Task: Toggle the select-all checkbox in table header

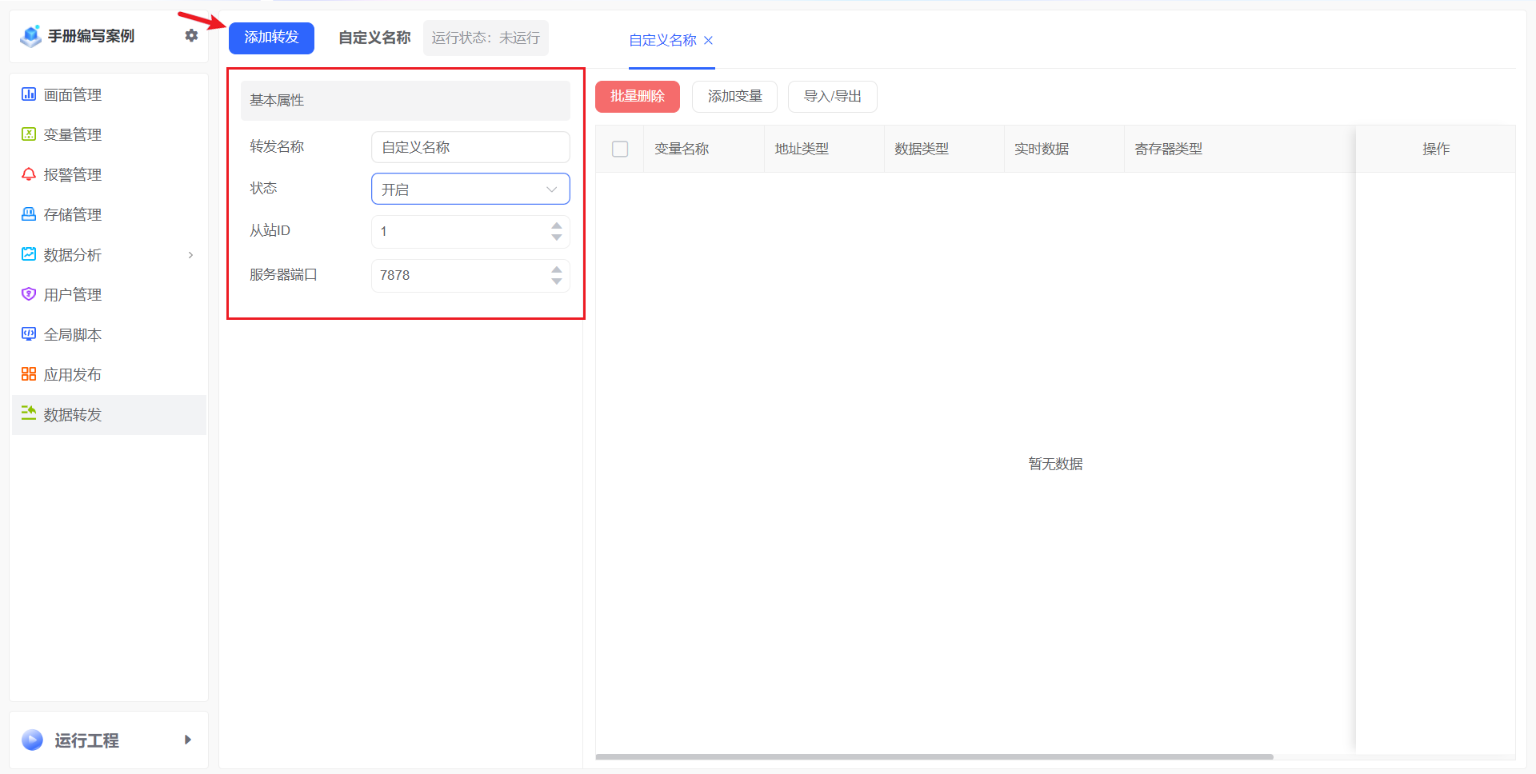Action: pos(620,149)
